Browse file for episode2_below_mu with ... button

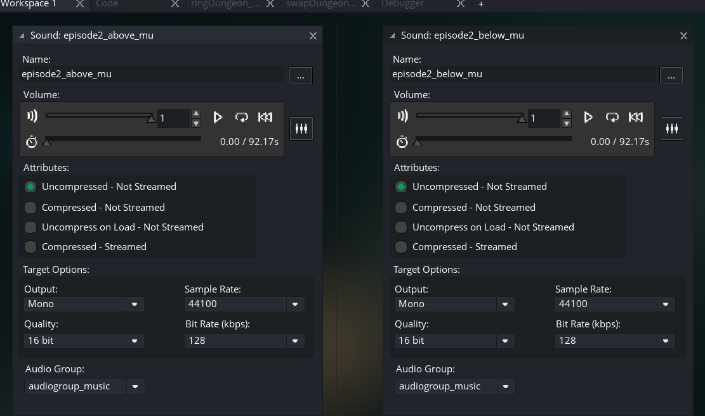pos(671,75)
